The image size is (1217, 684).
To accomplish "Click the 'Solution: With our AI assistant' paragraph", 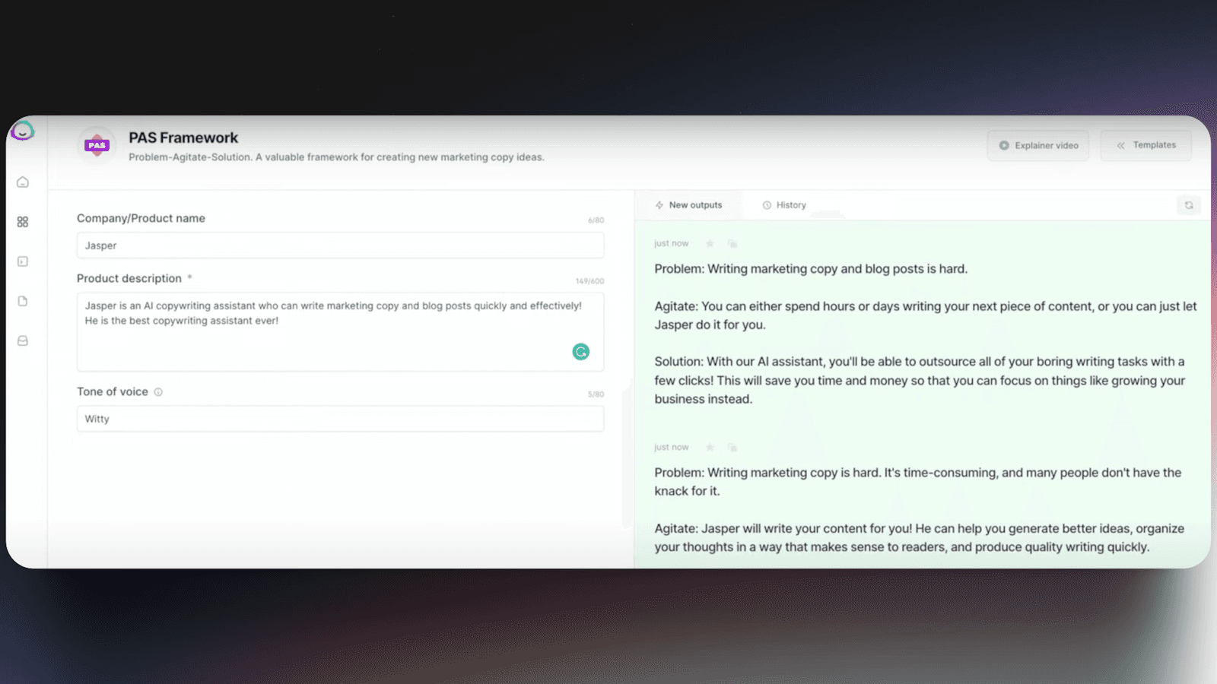I will 920,380.
